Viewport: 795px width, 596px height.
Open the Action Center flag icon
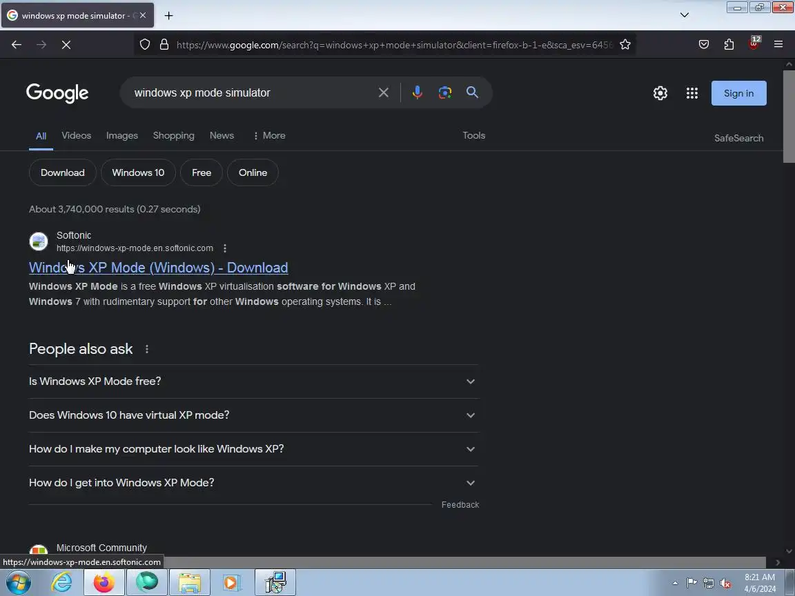(x=691, y=584)
